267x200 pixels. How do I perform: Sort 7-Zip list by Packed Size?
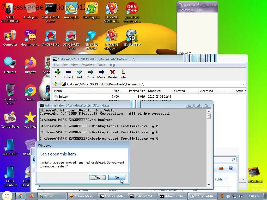coord(133,91)
